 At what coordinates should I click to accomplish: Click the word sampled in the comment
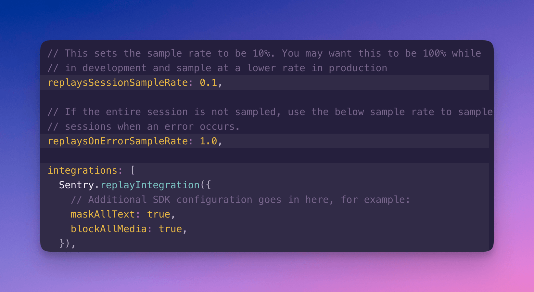pos(256,112)
